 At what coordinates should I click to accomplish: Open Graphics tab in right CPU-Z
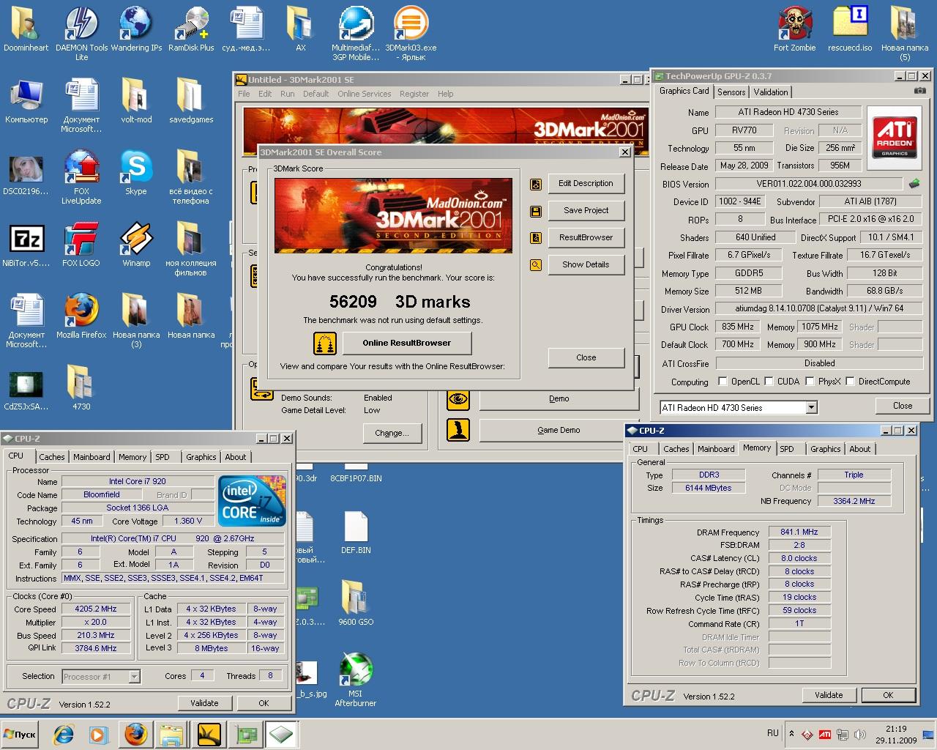[826, 449]
